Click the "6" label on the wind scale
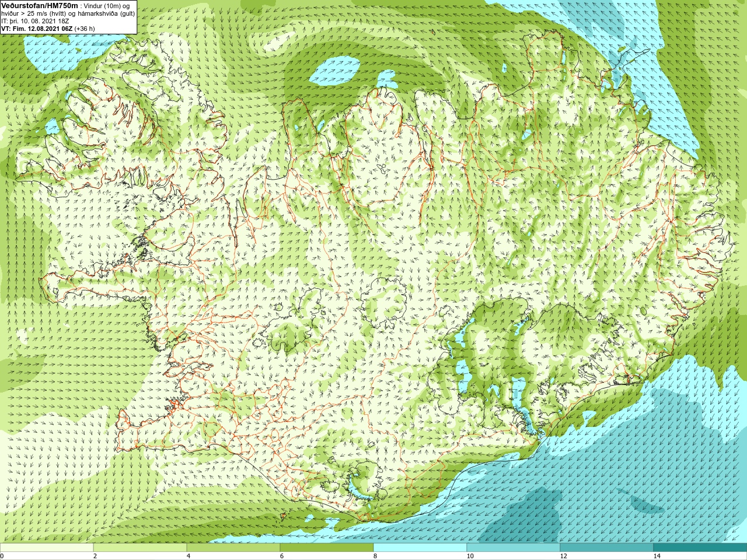Image resolution: width=747 pixels, height=560 pixels. [281, 556]
